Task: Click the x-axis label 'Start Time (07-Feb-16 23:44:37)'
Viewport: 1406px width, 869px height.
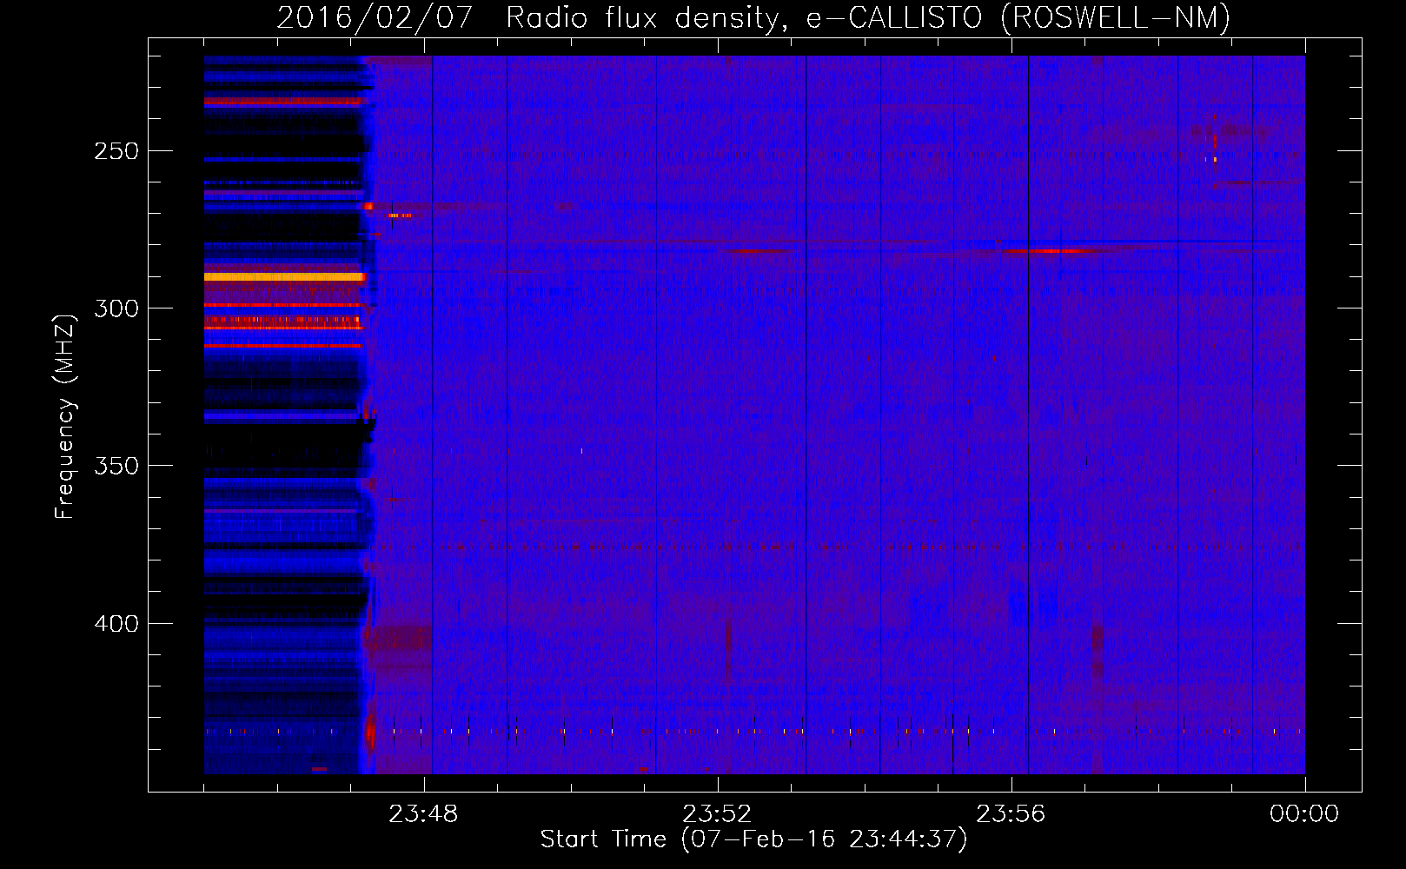Action: (x=753, y=839)
